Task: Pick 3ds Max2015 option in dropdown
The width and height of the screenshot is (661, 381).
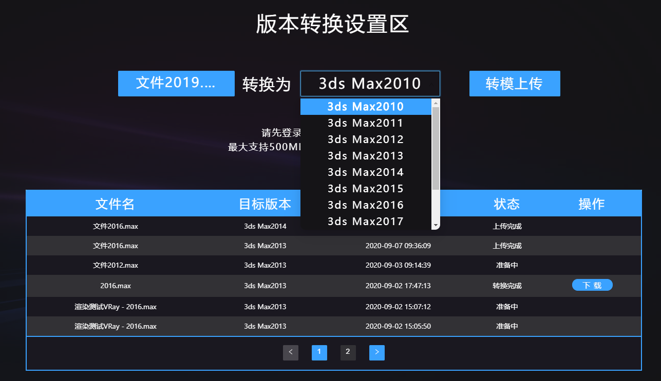Action: (366, 189)
